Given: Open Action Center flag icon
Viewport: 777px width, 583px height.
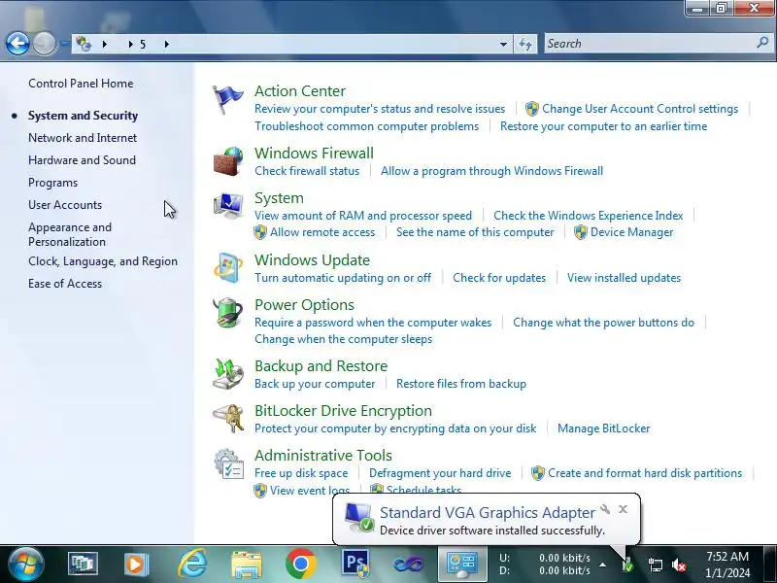Looking at the screenshot, I should pyautogui.click(x=227, y=100).
